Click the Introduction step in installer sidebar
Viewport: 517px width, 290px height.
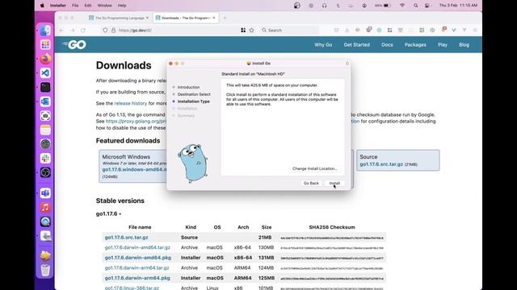click(x=188, y=87)
